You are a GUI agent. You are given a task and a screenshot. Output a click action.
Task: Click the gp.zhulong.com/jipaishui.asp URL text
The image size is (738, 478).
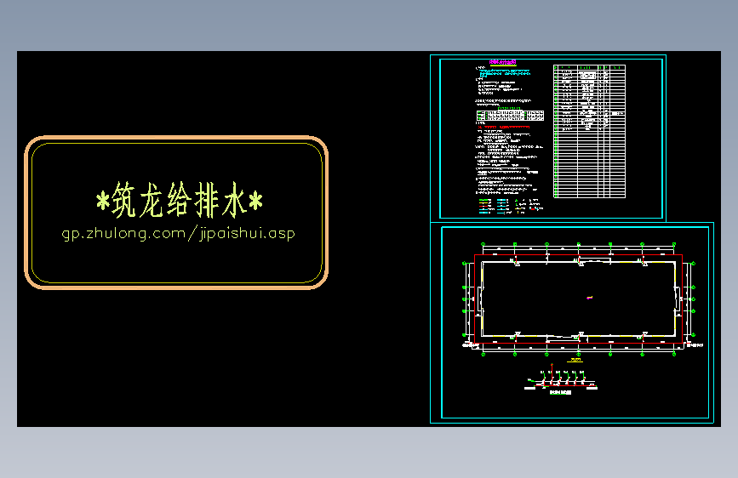179,233
